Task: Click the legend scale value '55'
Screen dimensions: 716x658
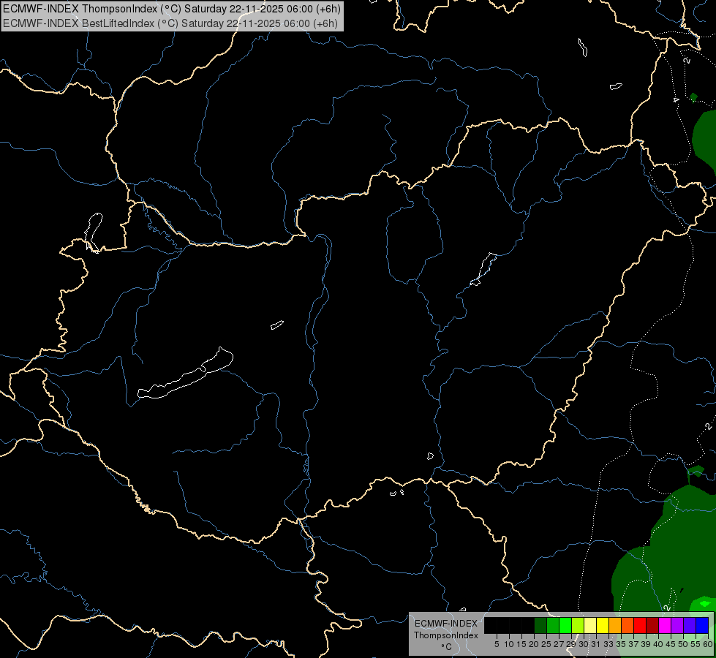Action: pos(695,644)
